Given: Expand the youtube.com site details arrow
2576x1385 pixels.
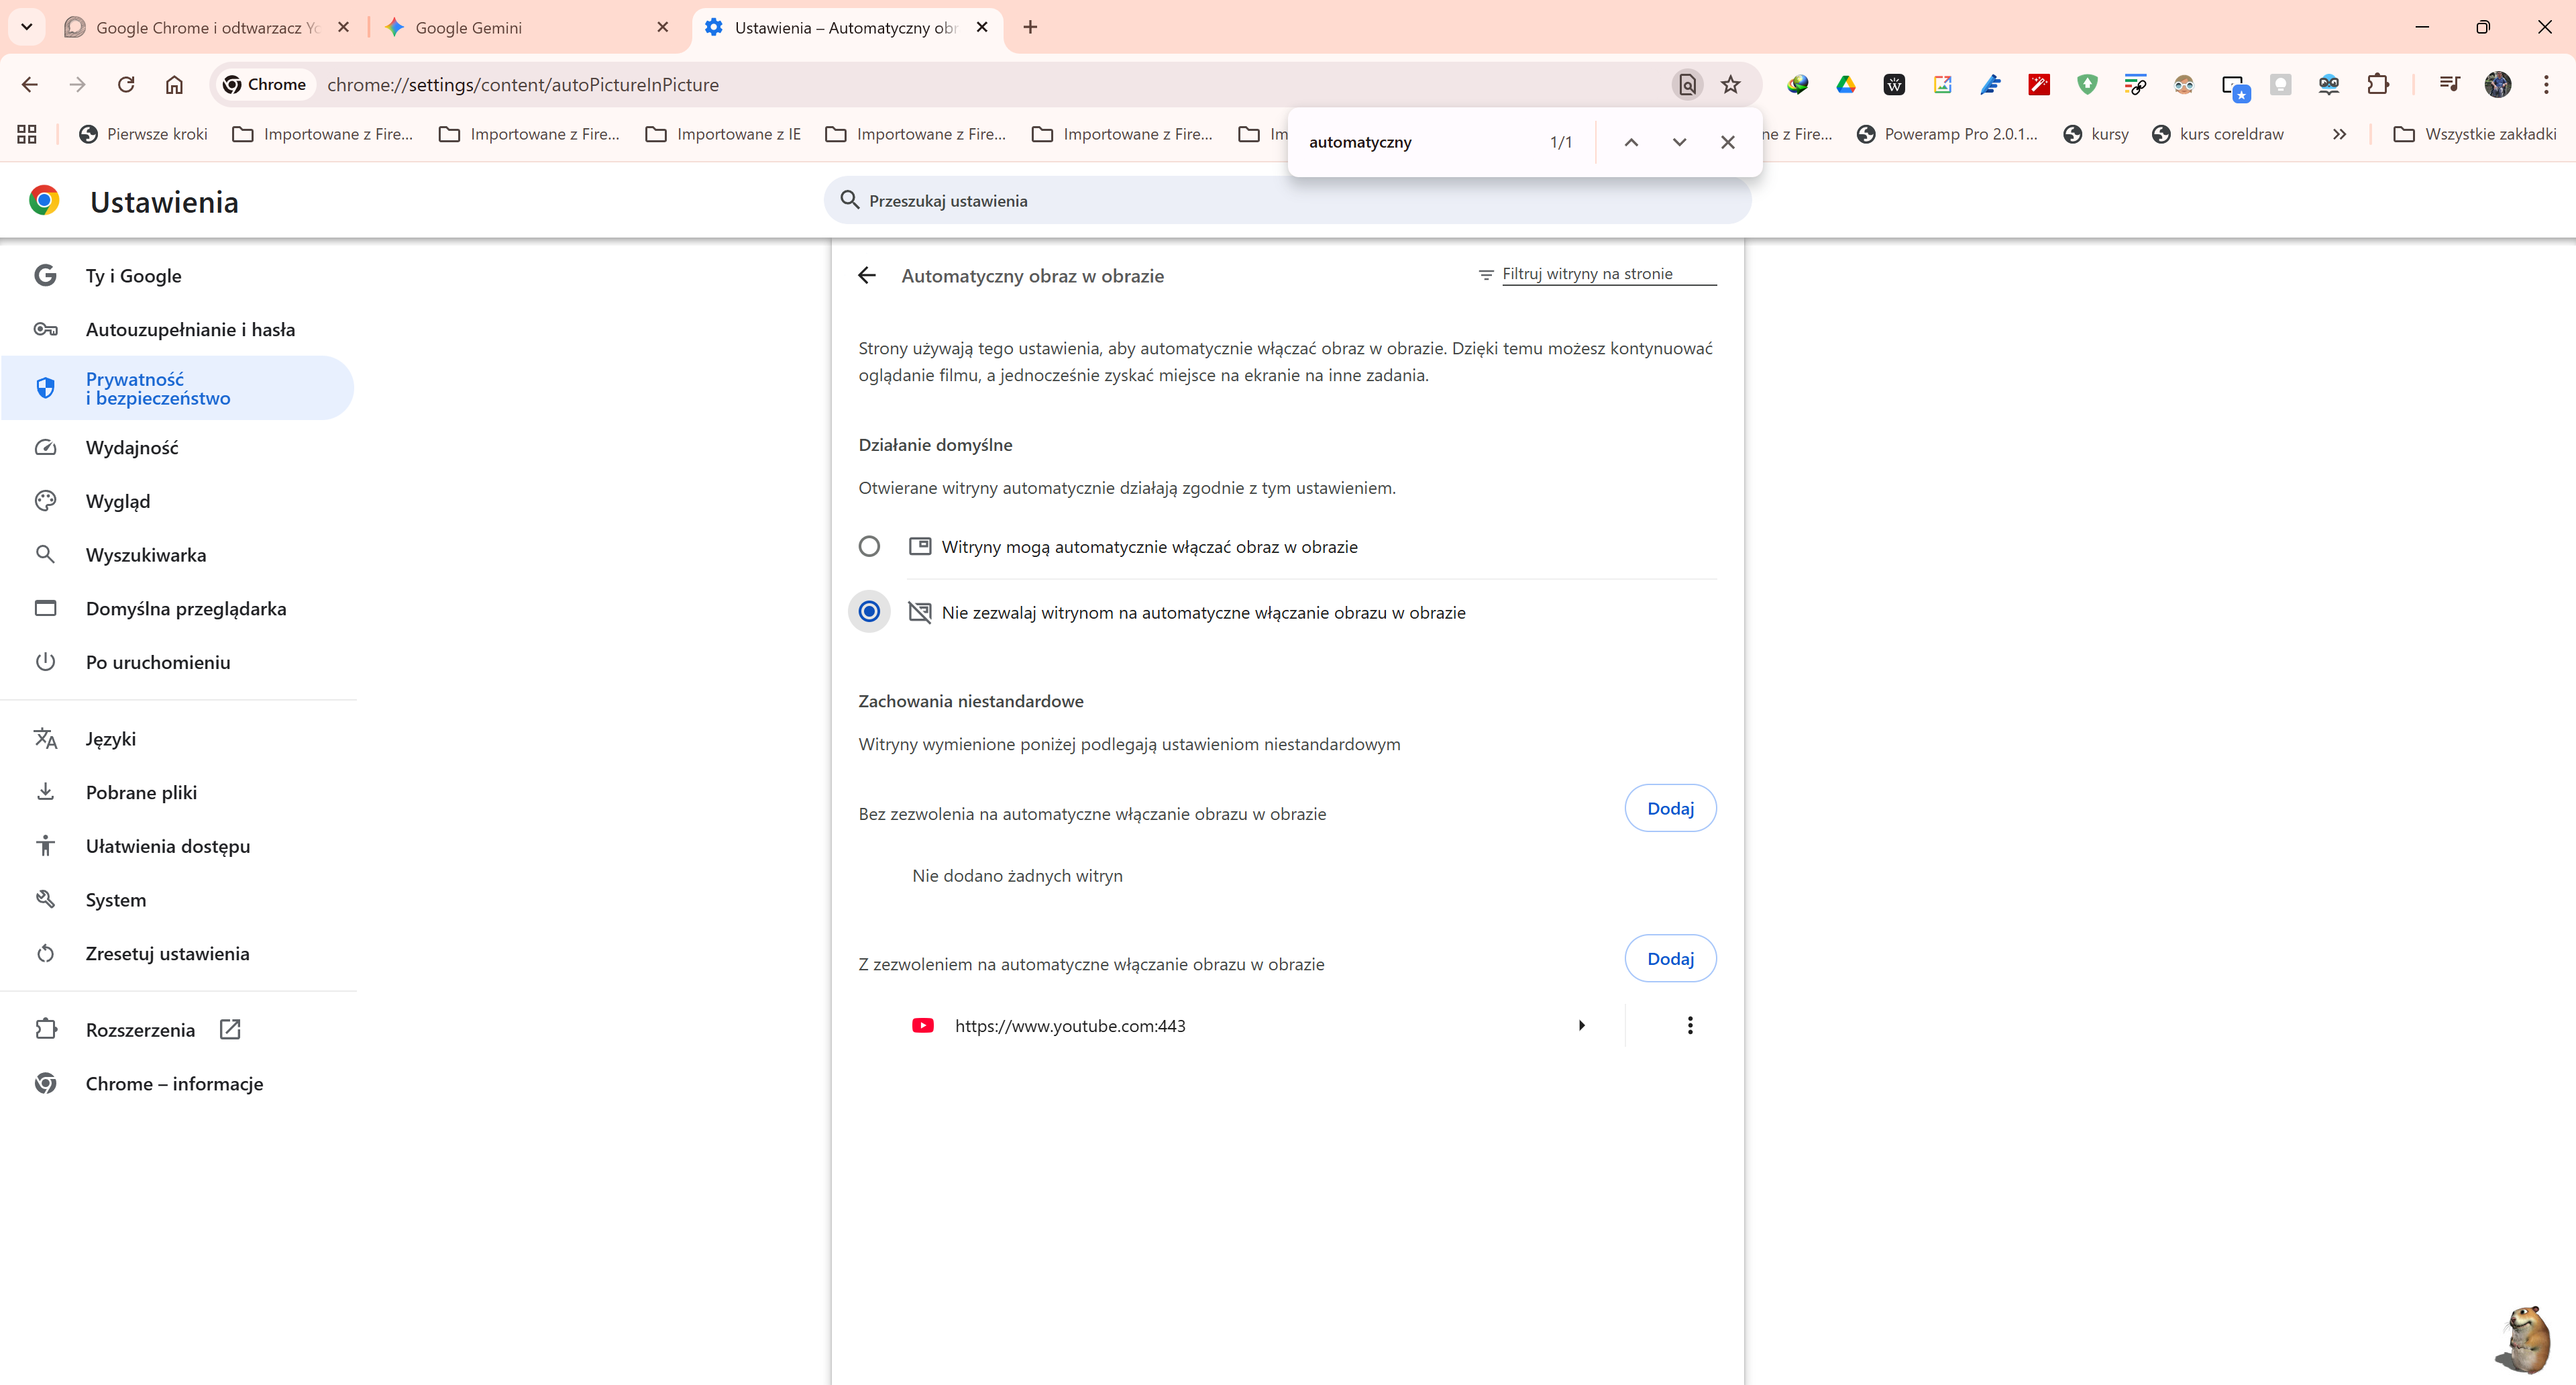Looking at the screenshot, I should pyautogui.click(x=1581, y=1025).
